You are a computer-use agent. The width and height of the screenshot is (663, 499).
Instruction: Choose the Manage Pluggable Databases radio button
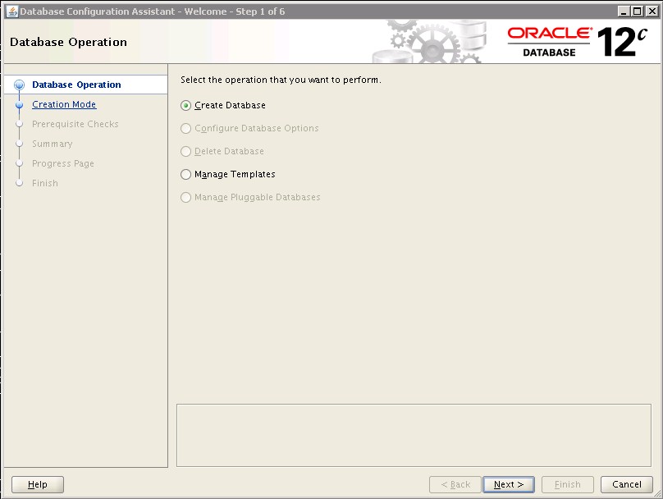click(185, 198)
